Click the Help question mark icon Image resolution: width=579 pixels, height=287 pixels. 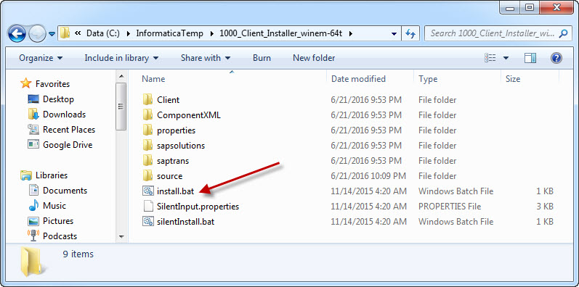click(556, 58)
